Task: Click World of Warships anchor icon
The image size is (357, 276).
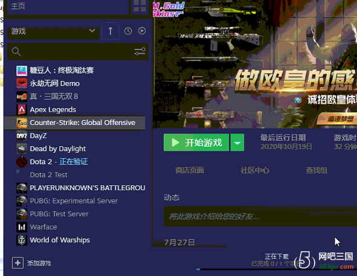Action: pyautogui.click(x=22, y=240)
